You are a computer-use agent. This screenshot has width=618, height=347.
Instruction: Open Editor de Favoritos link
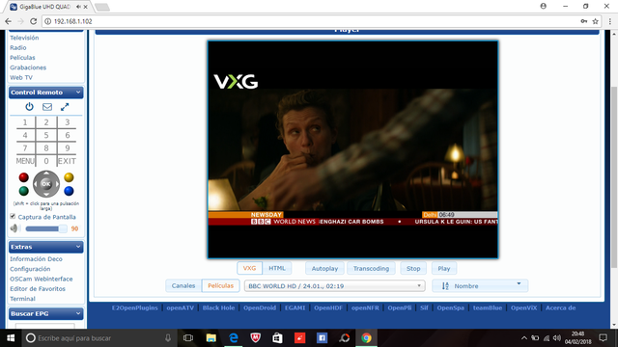coord(38,289)
